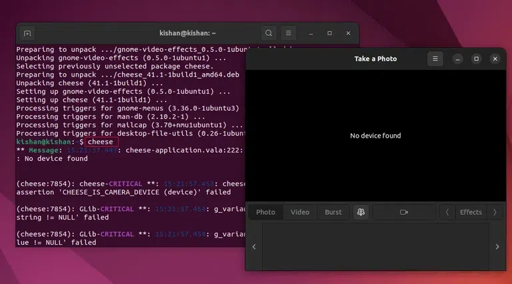This screenshot has width=512, height=284.
Task: Minimize the Take a Photo window
Action: pyautogui.click(x=457, y=59)
